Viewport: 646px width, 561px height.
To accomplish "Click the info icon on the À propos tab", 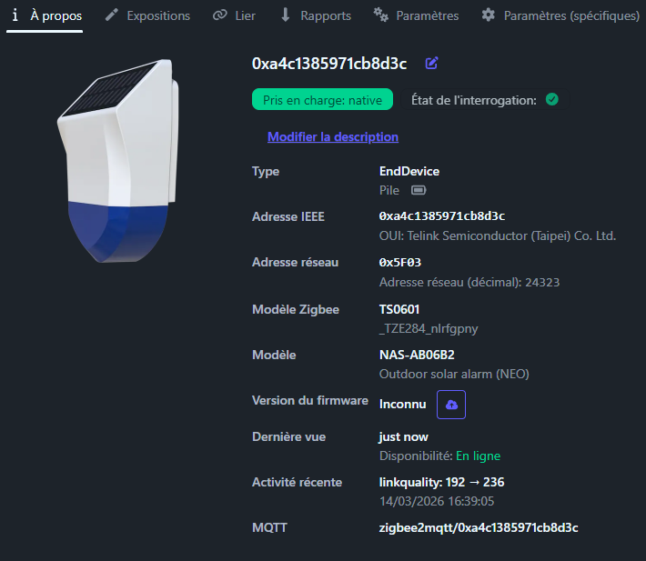I will click(15, 15).
